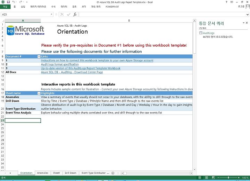250x181 pixels.
Task: Switch to the Sheet1 tab
Action: point(57,173)
